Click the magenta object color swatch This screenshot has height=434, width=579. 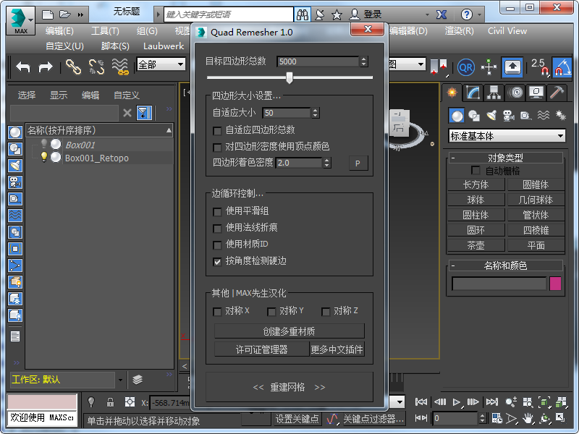pos(555,284)
